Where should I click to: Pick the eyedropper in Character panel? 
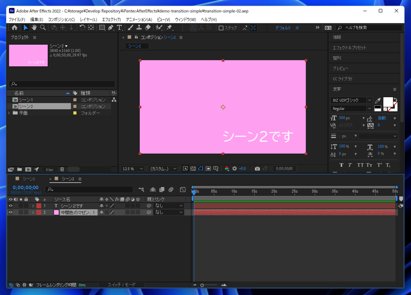point(378,101)
